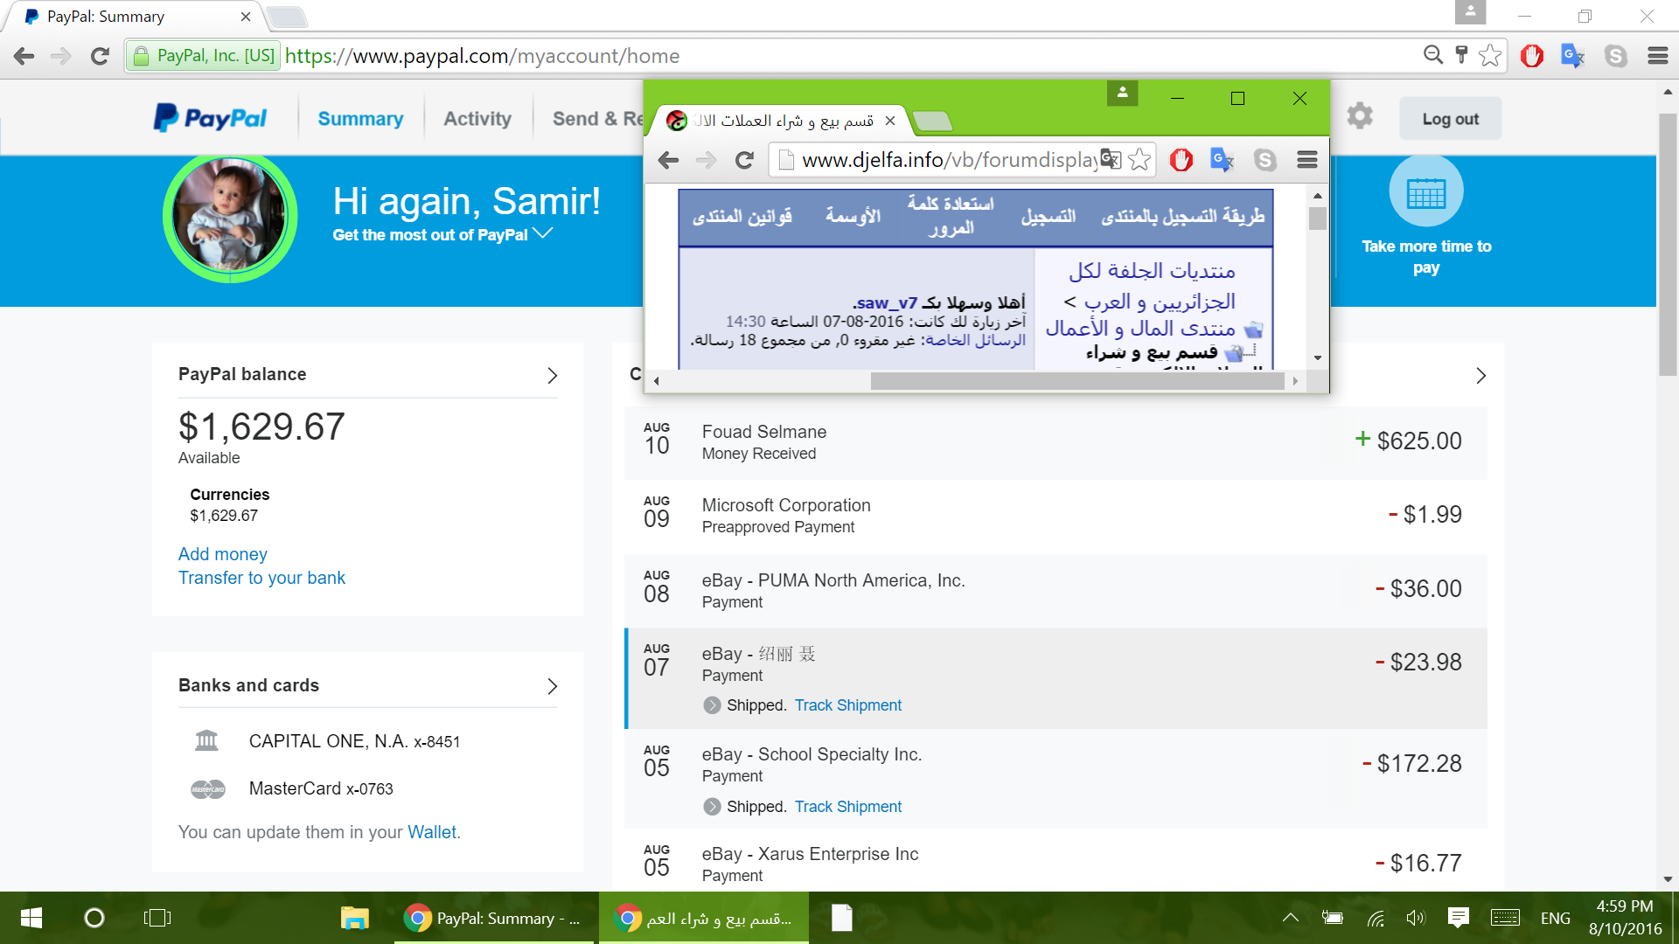This screenshot has width=1679, height=944.
Task: Click the Adblock icon in PayPal browser toolbar
Action: pyautogui.click(x=1531, y=56)
